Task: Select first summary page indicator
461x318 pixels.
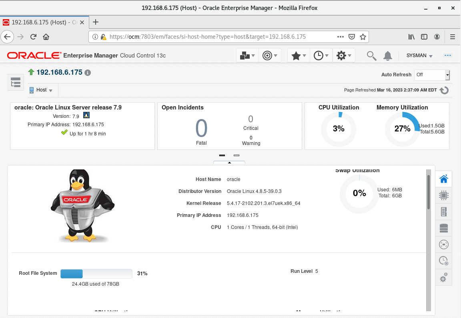Action: (222, 155)
